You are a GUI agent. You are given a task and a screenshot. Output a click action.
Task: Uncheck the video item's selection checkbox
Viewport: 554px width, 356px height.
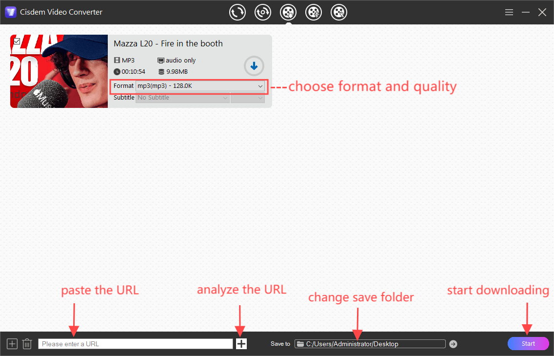[x=17, y=41]
